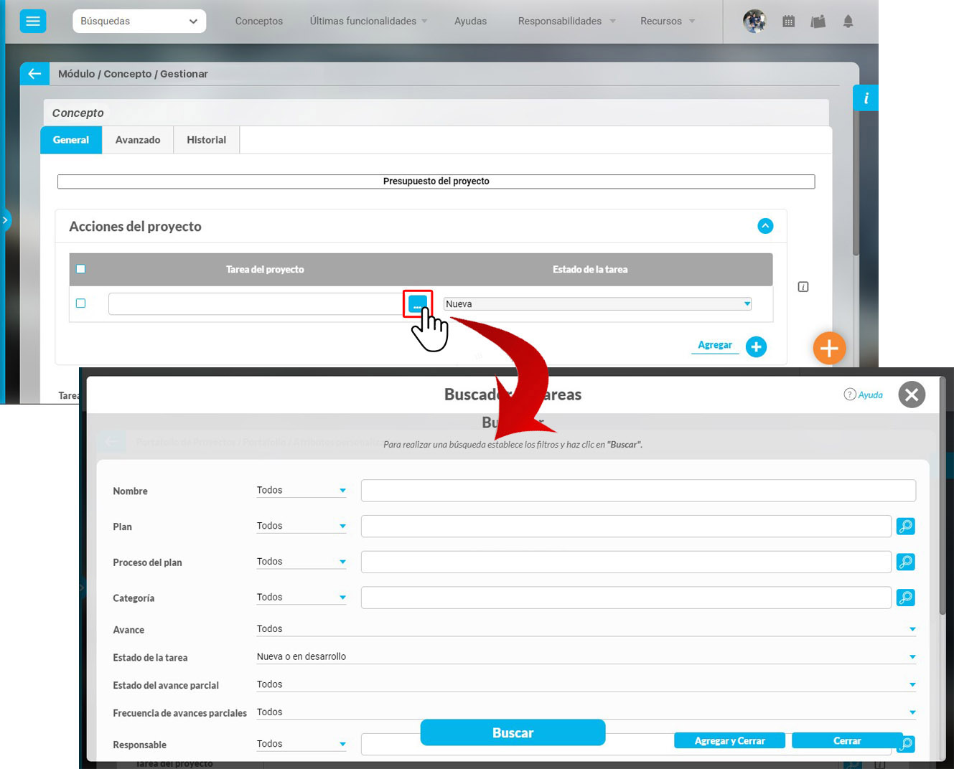Click the Nombre text field

point(638,491)
